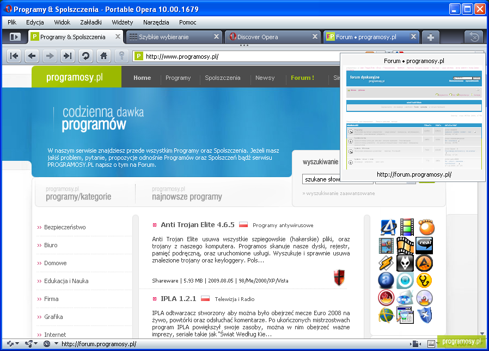Click the yellow stethoscope program icon
The image size is (489, 351).
coord(424,280)
